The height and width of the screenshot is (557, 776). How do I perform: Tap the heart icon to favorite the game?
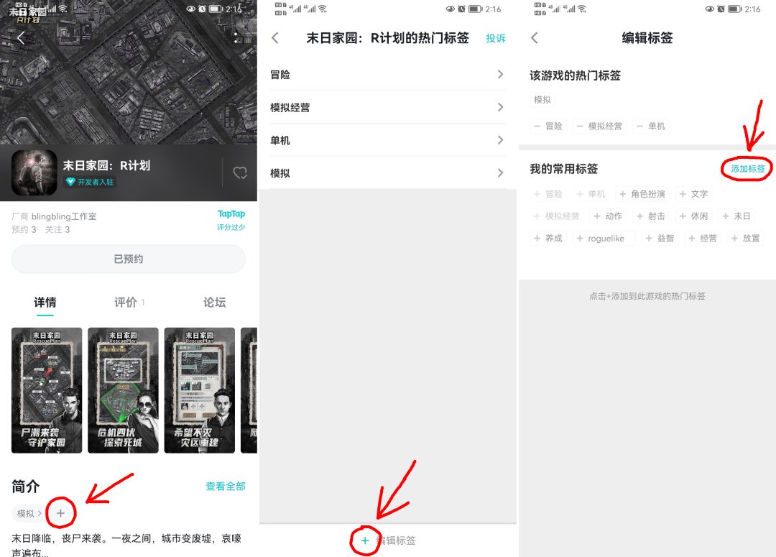240,172
